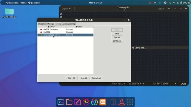
Task: Click Apache Web Server green status icon
Action: [x=41, y=35]
